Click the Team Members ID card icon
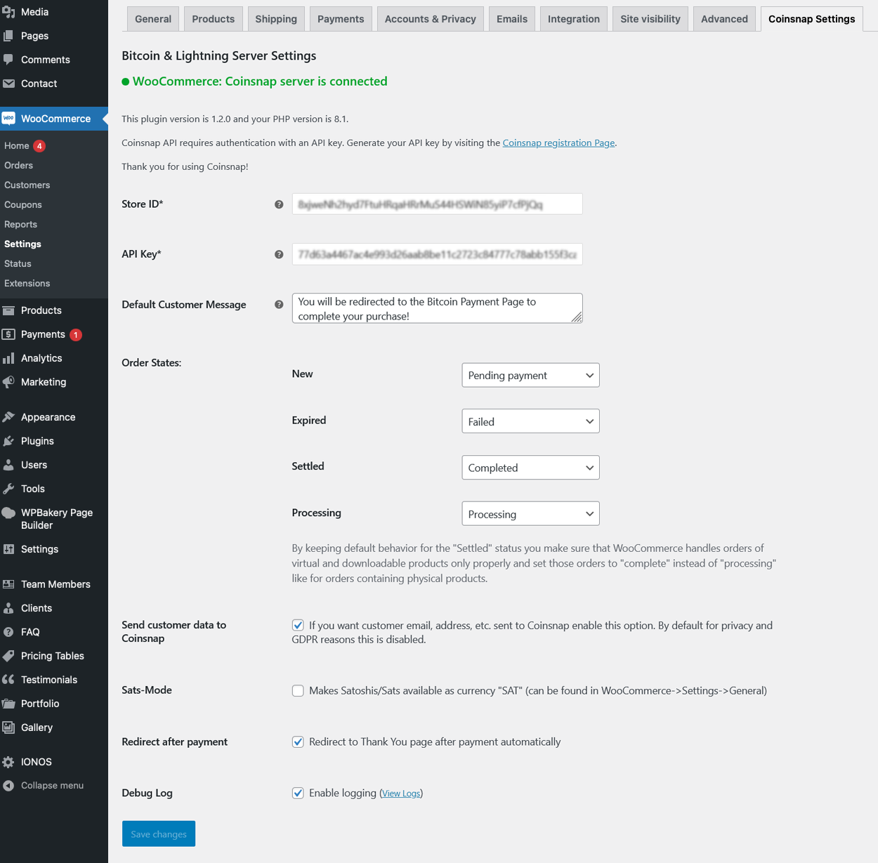Screen dimensions: 878x863 click(x=8, y=584)
